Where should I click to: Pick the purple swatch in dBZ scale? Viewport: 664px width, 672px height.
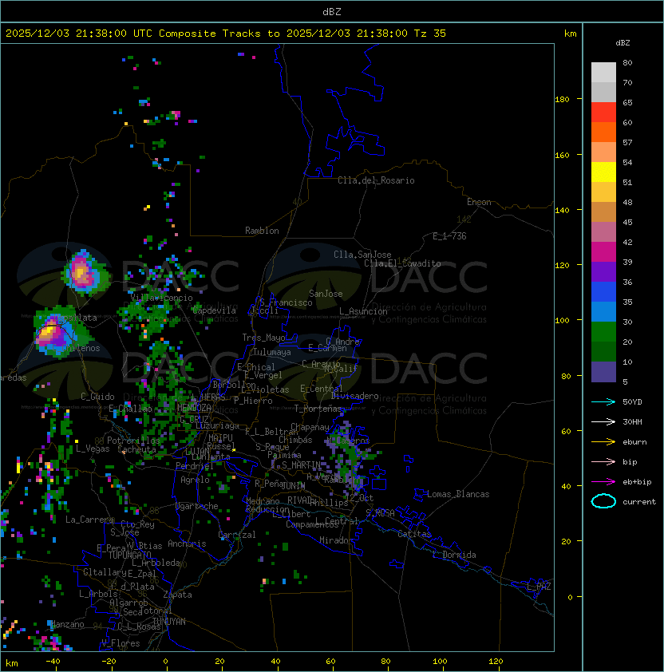(603, 271)
